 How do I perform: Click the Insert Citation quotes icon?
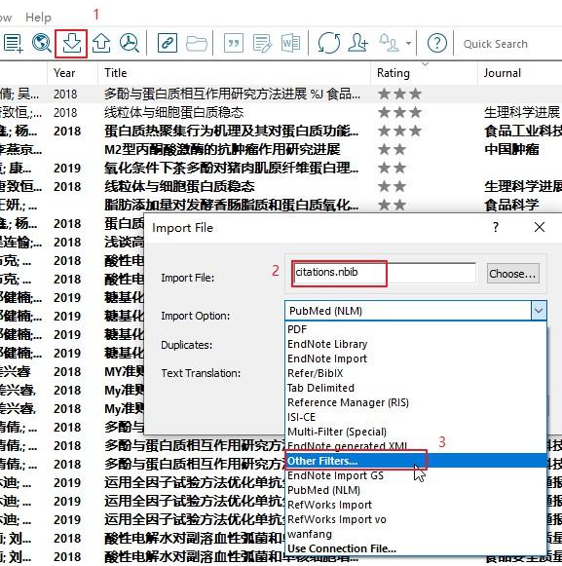coord(234,44)
